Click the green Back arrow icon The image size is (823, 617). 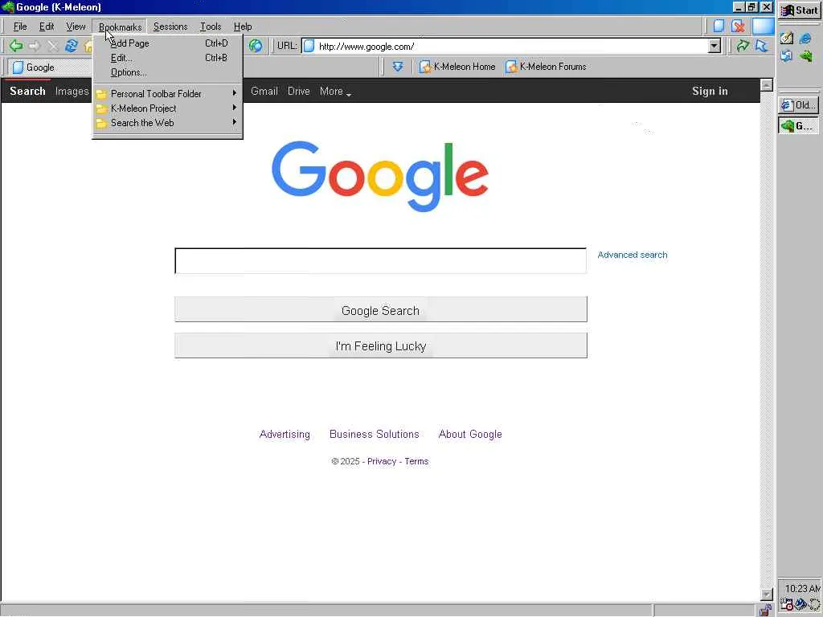tap(16, 46)
